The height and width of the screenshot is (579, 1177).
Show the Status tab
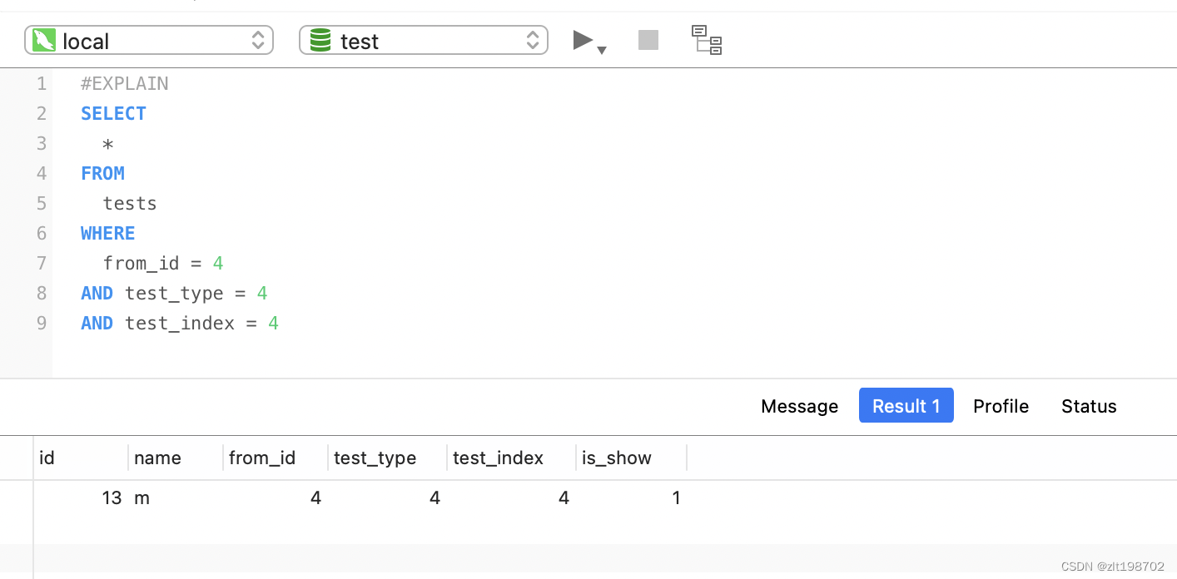(x=1089, y=406)
